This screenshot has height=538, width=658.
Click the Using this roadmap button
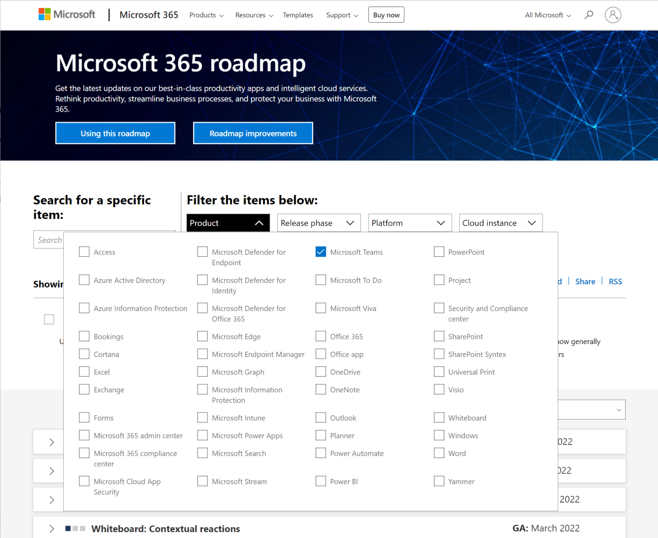[115, 134]
